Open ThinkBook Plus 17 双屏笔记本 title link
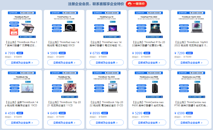Image resolution: width=213 pixels, height=130 pixels. (21, 44)
